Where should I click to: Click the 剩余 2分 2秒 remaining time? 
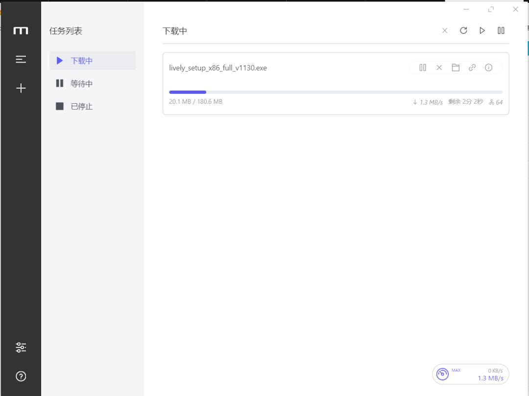tap(466, 102)
